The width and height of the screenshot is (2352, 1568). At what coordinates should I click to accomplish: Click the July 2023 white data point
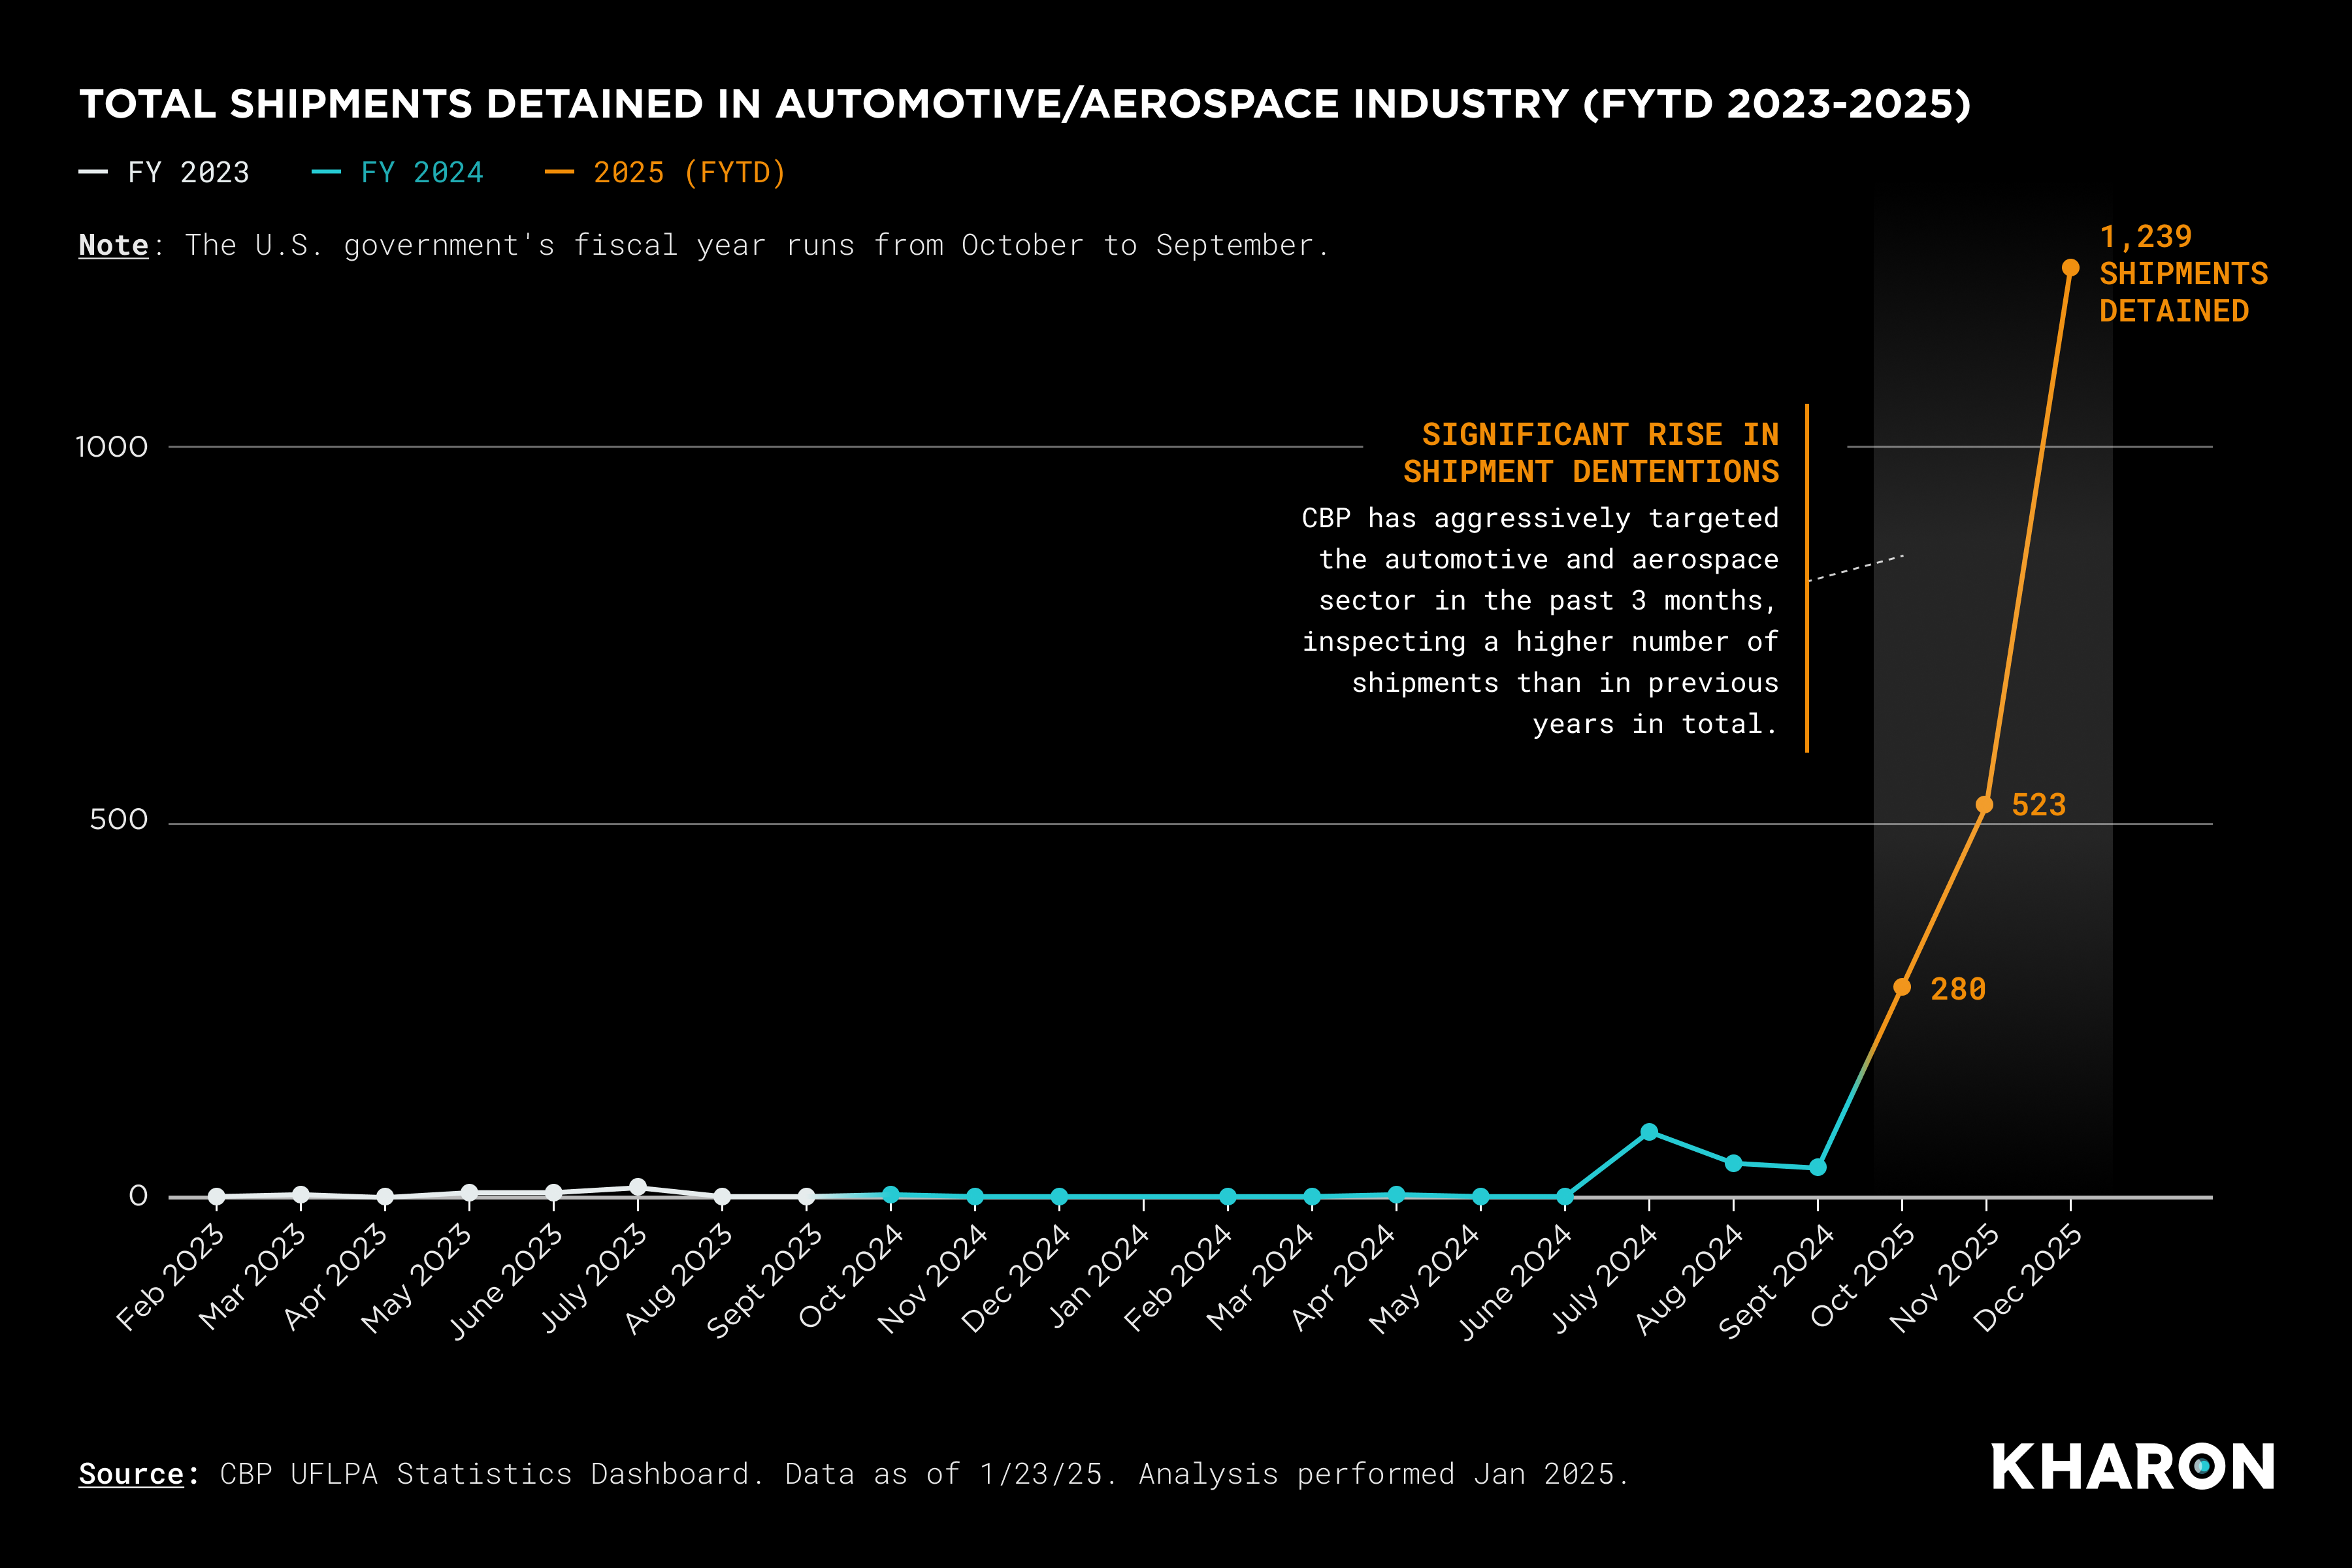click(x=638, y=1187)
